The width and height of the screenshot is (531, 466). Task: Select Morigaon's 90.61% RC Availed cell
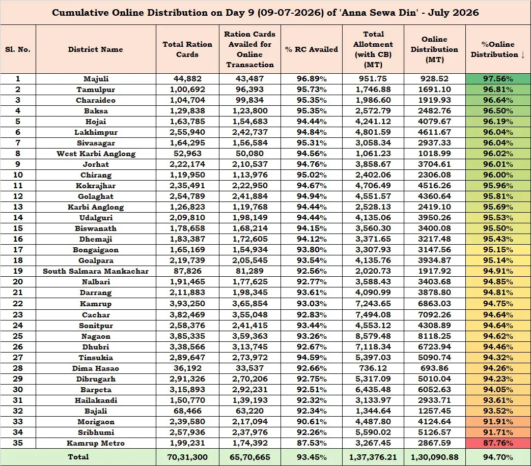point(311,422)
